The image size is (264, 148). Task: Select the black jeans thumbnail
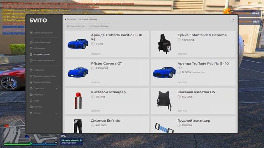(78, 126)
